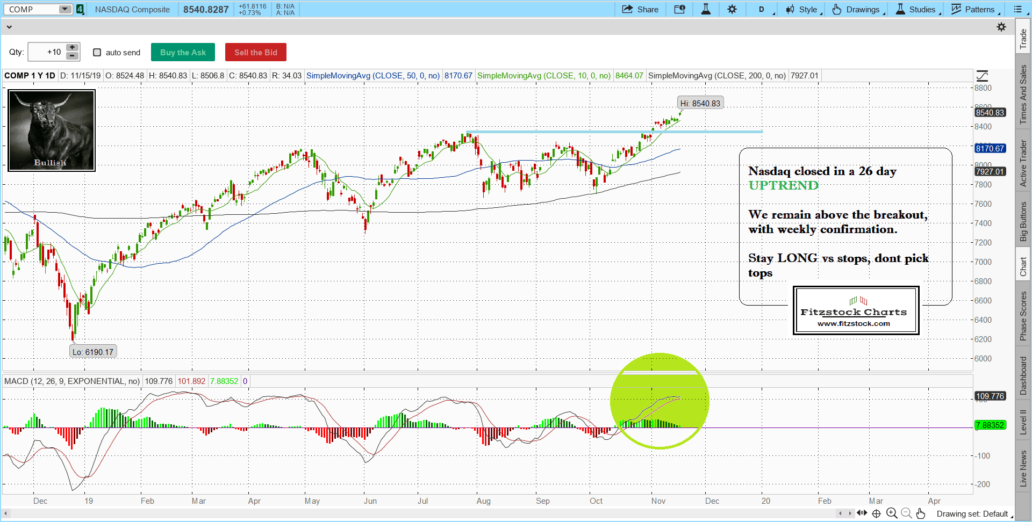1032x522 pixels.
Task: Increase quantity with the plus stepper
Action: pyautogui.click(x=72, y=48)
